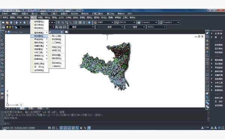Screen dimensions: 225x139
Task: Click the open folder icon in toolbar
Action: pyautogui.click(x=7, y=22)
